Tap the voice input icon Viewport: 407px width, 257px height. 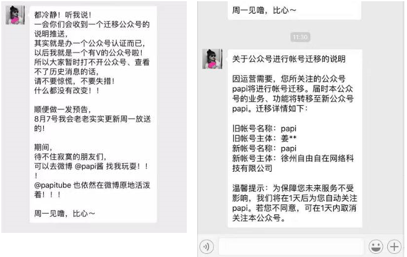[x=207, y=246]
